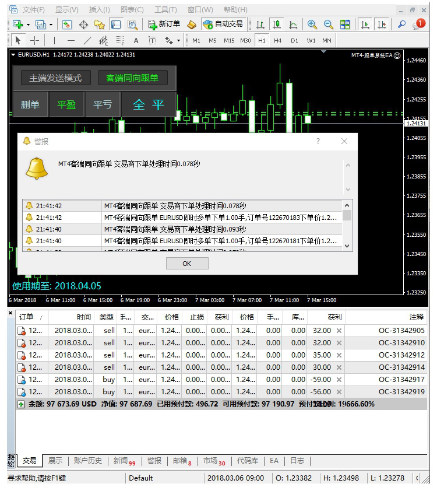Switch to W1 timeframe
Image resolution: width=437 pixels, height=487 pixels.
point(311,40)
